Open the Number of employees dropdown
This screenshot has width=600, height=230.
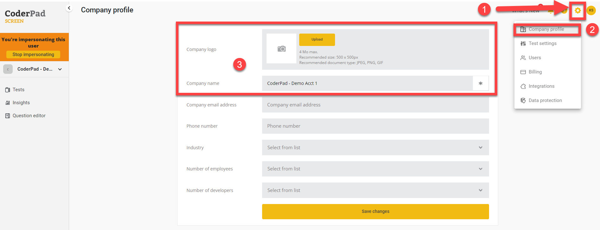point(375,169)
